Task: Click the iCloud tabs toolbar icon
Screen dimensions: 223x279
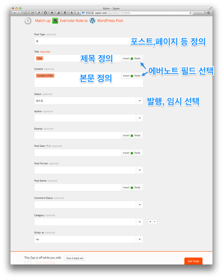Action: point(26,13)
